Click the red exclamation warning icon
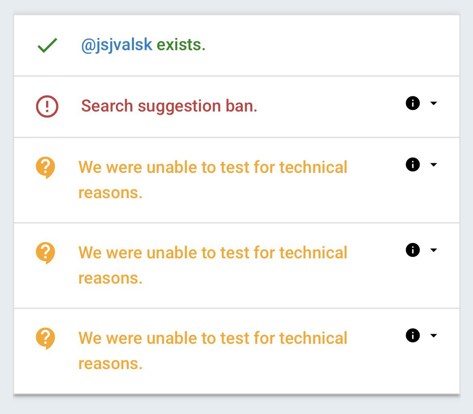The image size is (473, 414). [47, 106]
